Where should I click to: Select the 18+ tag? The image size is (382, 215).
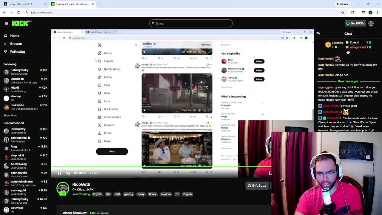(108, 194)
